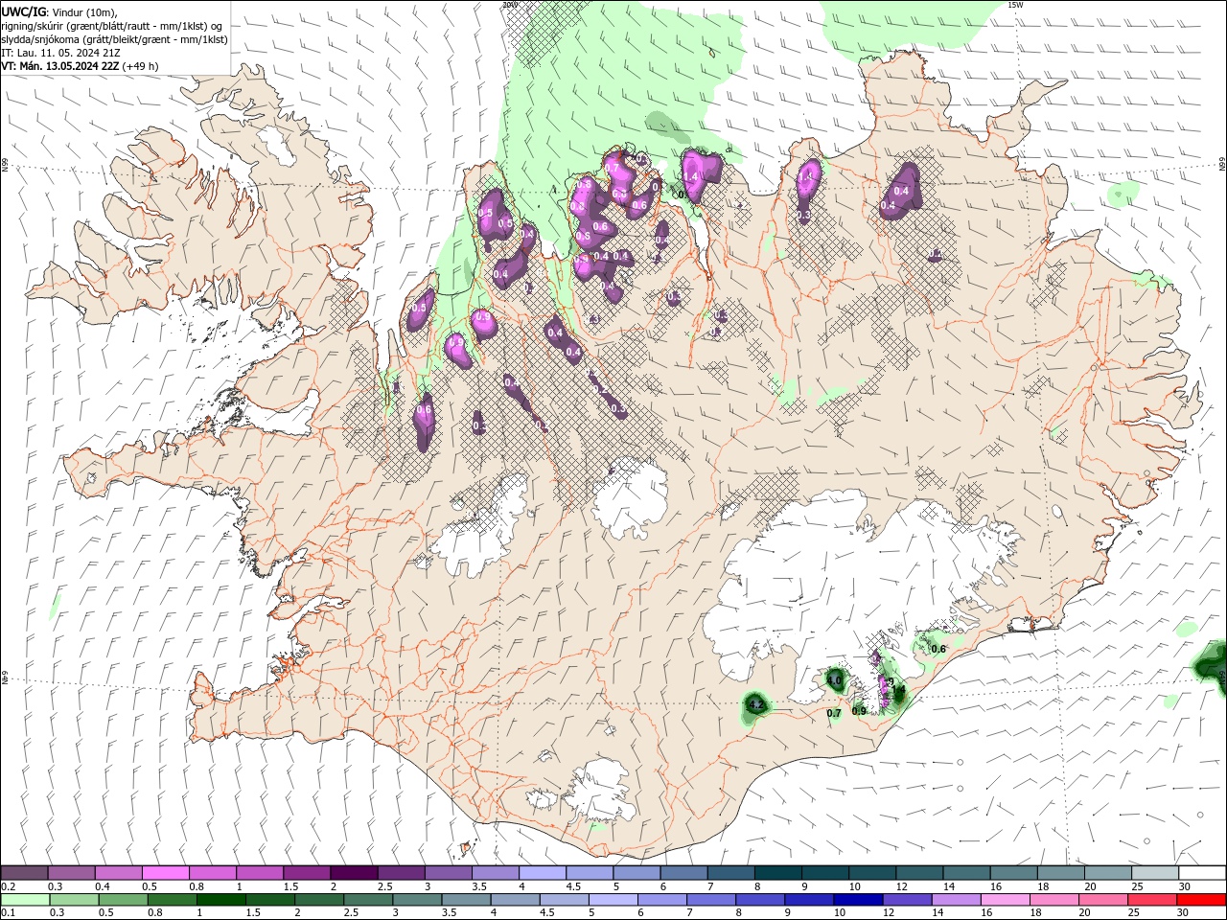This screenshot has height=920, width=1227.
Task: Select the grey-blue 3.5 swatch in rain scale
Action: point(466,900)
